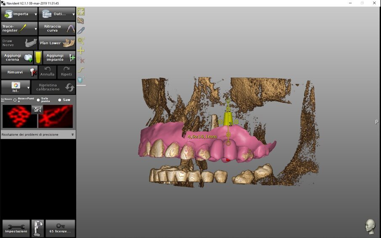The width and height of the screenshot is (381, 238).
Task: Click the Draw Nerve button
Action: (19, 43)
